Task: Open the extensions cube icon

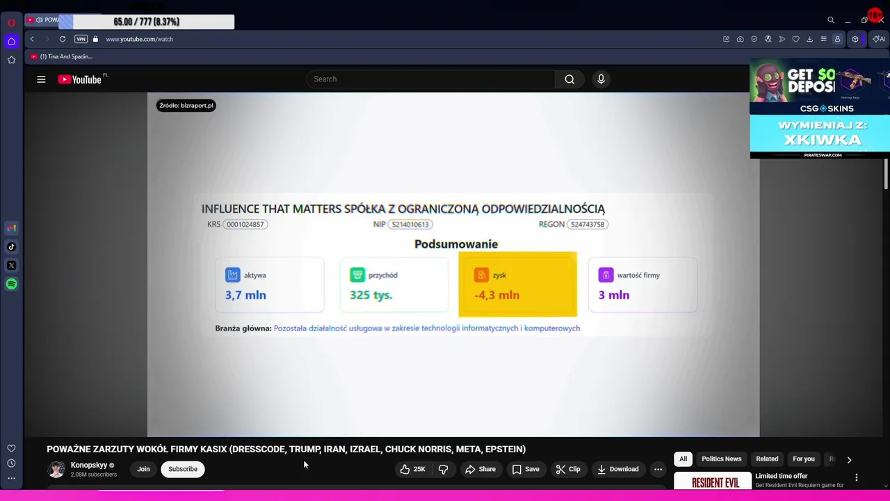Action: tap(855, 39)
